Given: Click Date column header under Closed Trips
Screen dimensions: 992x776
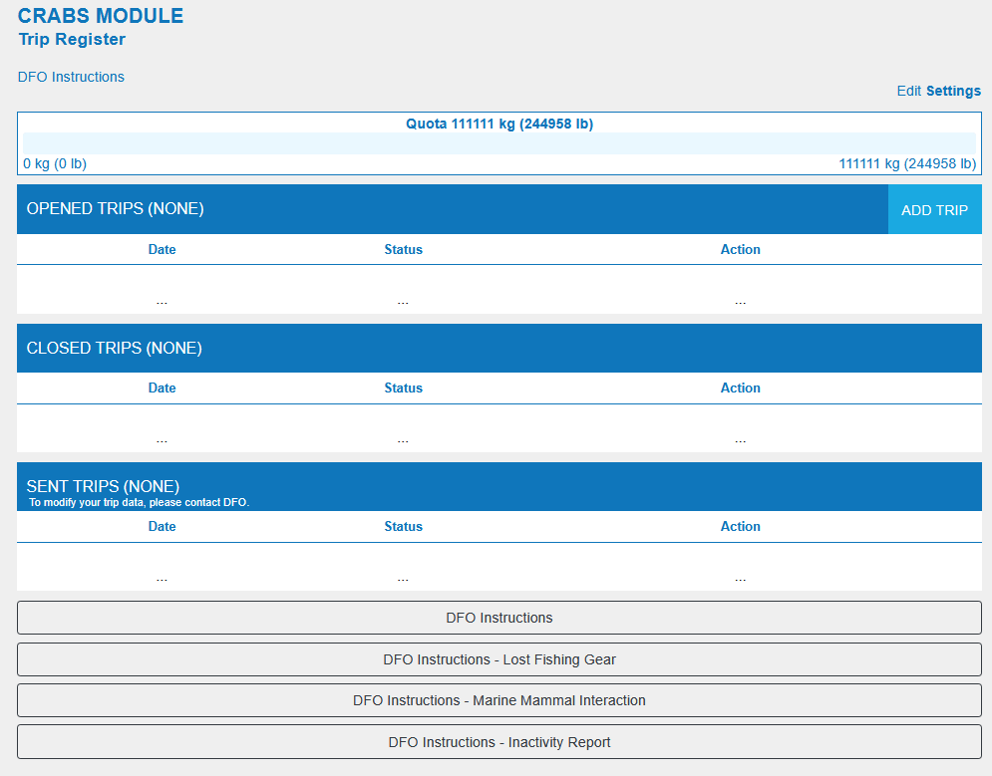Looking at the screenshot, I should pyautogui.click(x=162, y=388).
